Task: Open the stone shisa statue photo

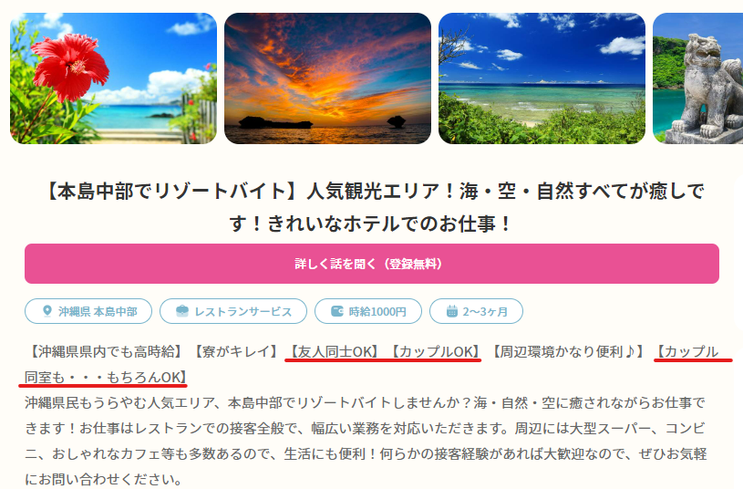Action: coord(697,78)
